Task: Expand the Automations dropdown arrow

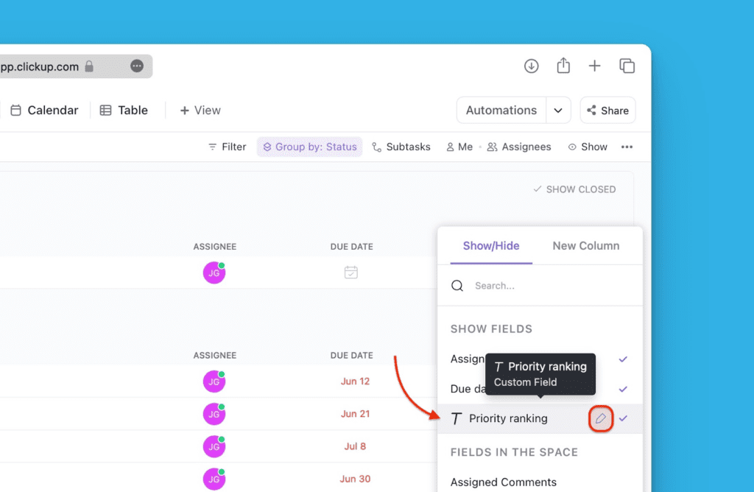Action: pyautogui.click(x=558, y=110)
